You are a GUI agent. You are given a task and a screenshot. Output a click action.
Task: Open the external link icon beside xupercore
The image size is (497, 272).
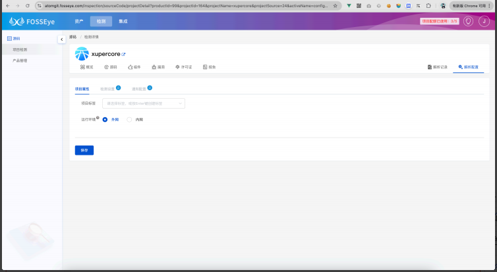click(124, 54)
